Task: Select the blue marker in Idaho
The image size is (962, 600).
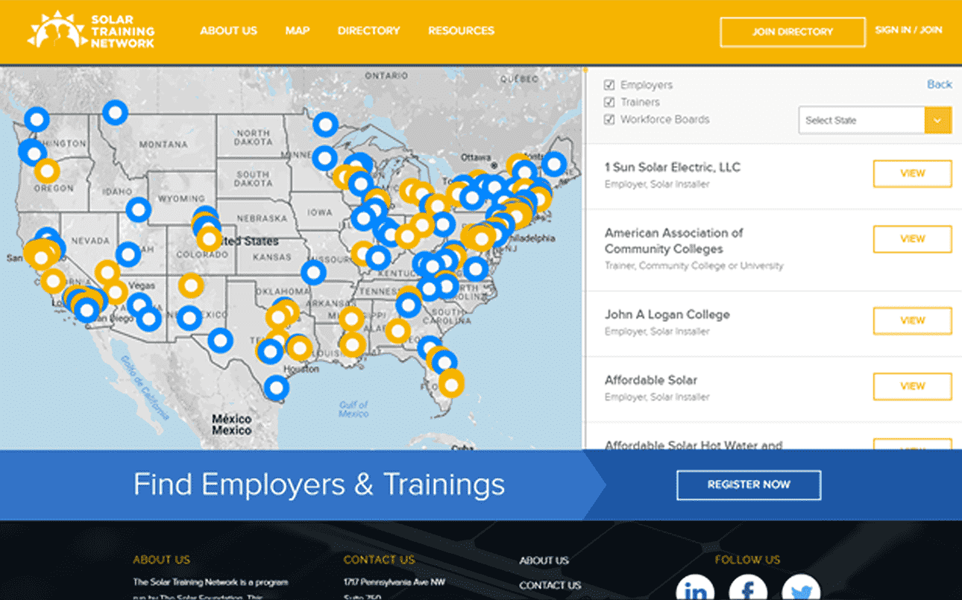Action: click(x=138, y=210)
